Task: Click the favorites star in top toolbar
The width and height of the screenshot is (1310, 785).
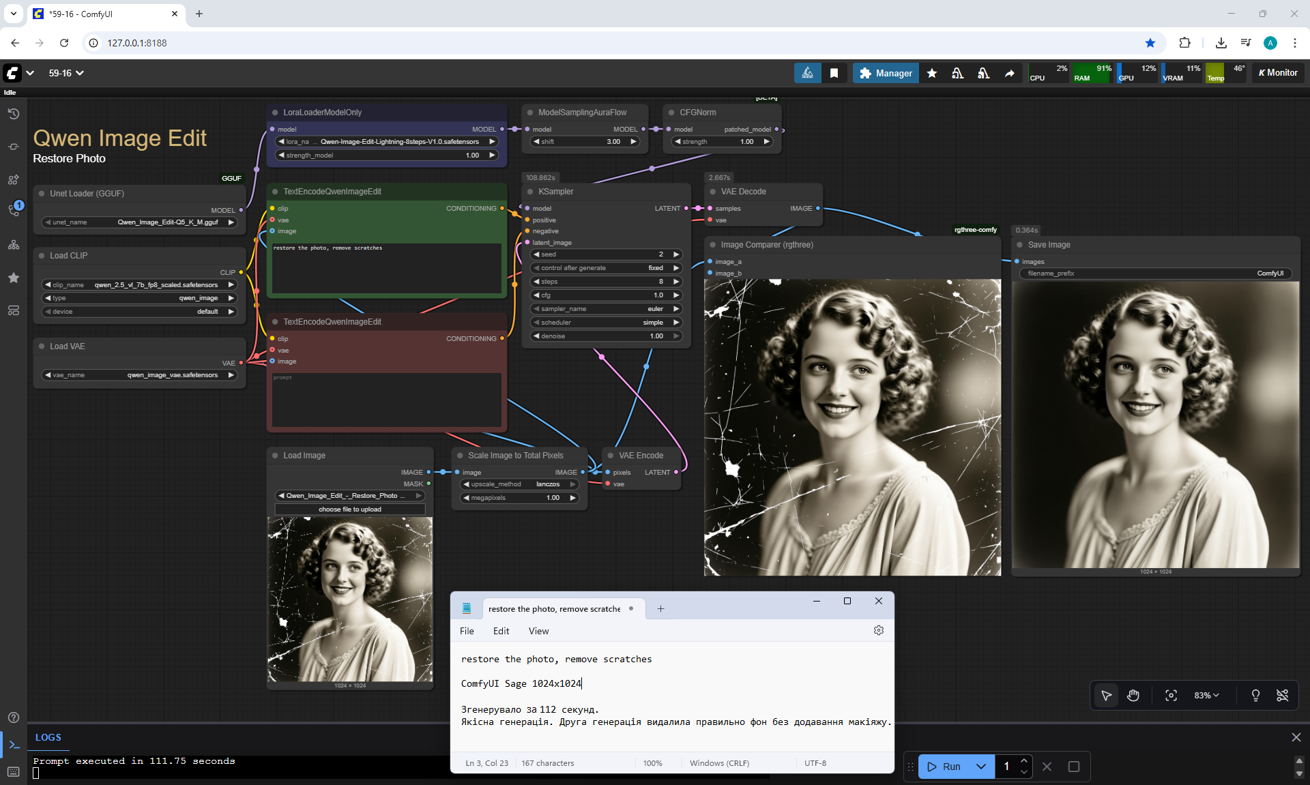Action: point(932,73)
